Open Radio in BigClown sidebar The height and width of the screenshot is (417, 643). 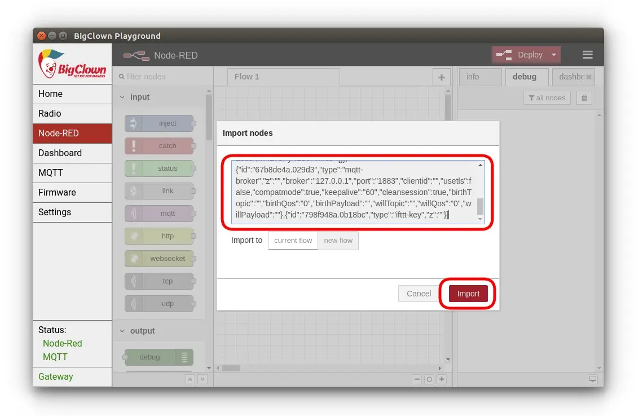pyautogui.click(x=72, y=113)
